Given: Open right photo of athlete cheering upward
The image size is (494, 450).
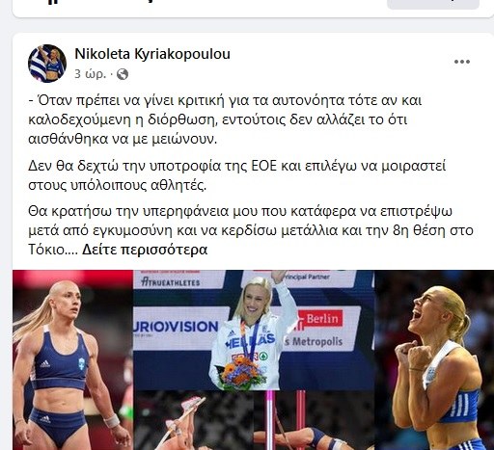Looking at the screenshot, I should coord(434,359).
